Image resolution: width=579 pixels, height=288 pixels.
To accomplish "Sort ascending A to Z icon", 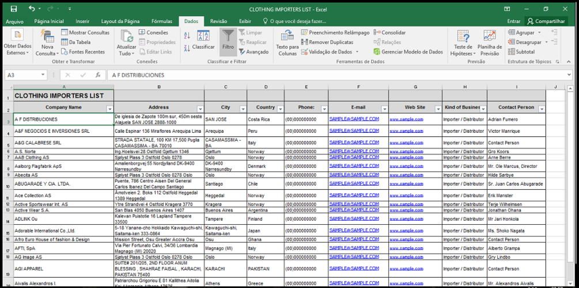I will [187, 36].
